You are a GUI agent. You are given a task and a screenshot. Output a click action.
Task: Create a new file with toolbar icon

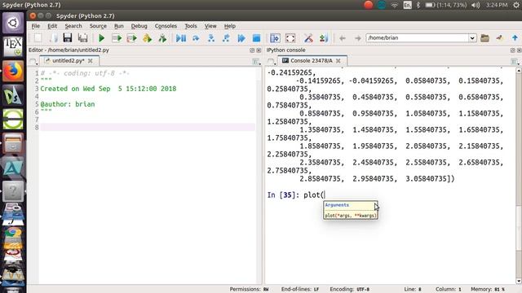(38, 38)
